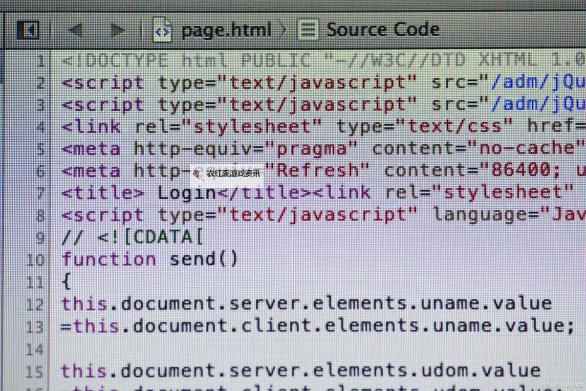Click the Login title text on line 7
The width and height of the screenshot is (586, 391).
(187, 193)
